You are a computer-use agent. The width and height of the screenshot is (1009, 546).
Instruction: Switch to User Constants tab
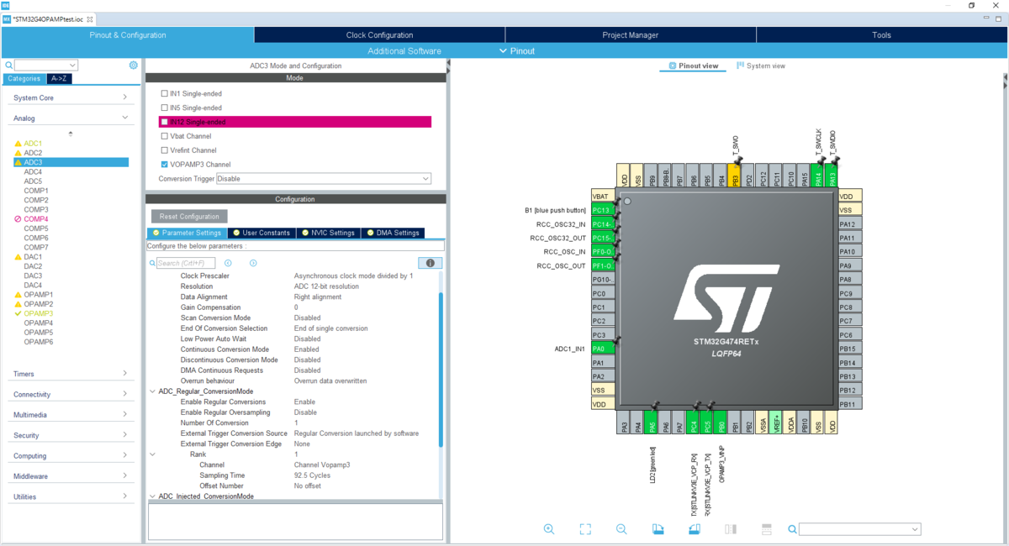tap(261, 233)
